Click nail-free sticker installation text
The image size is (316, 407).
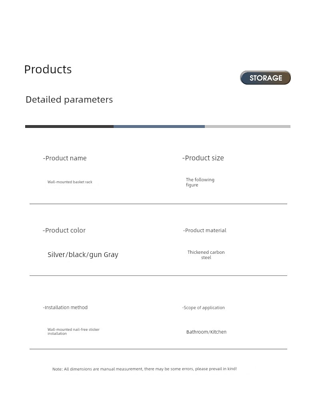74,332
